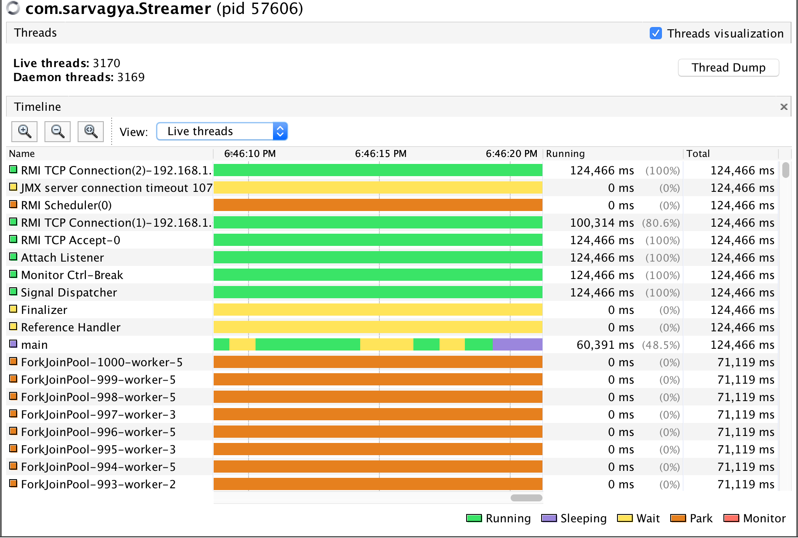Sort by the Running column header
The height and width of the screenshot is (538, 798).
coord(565,153)
